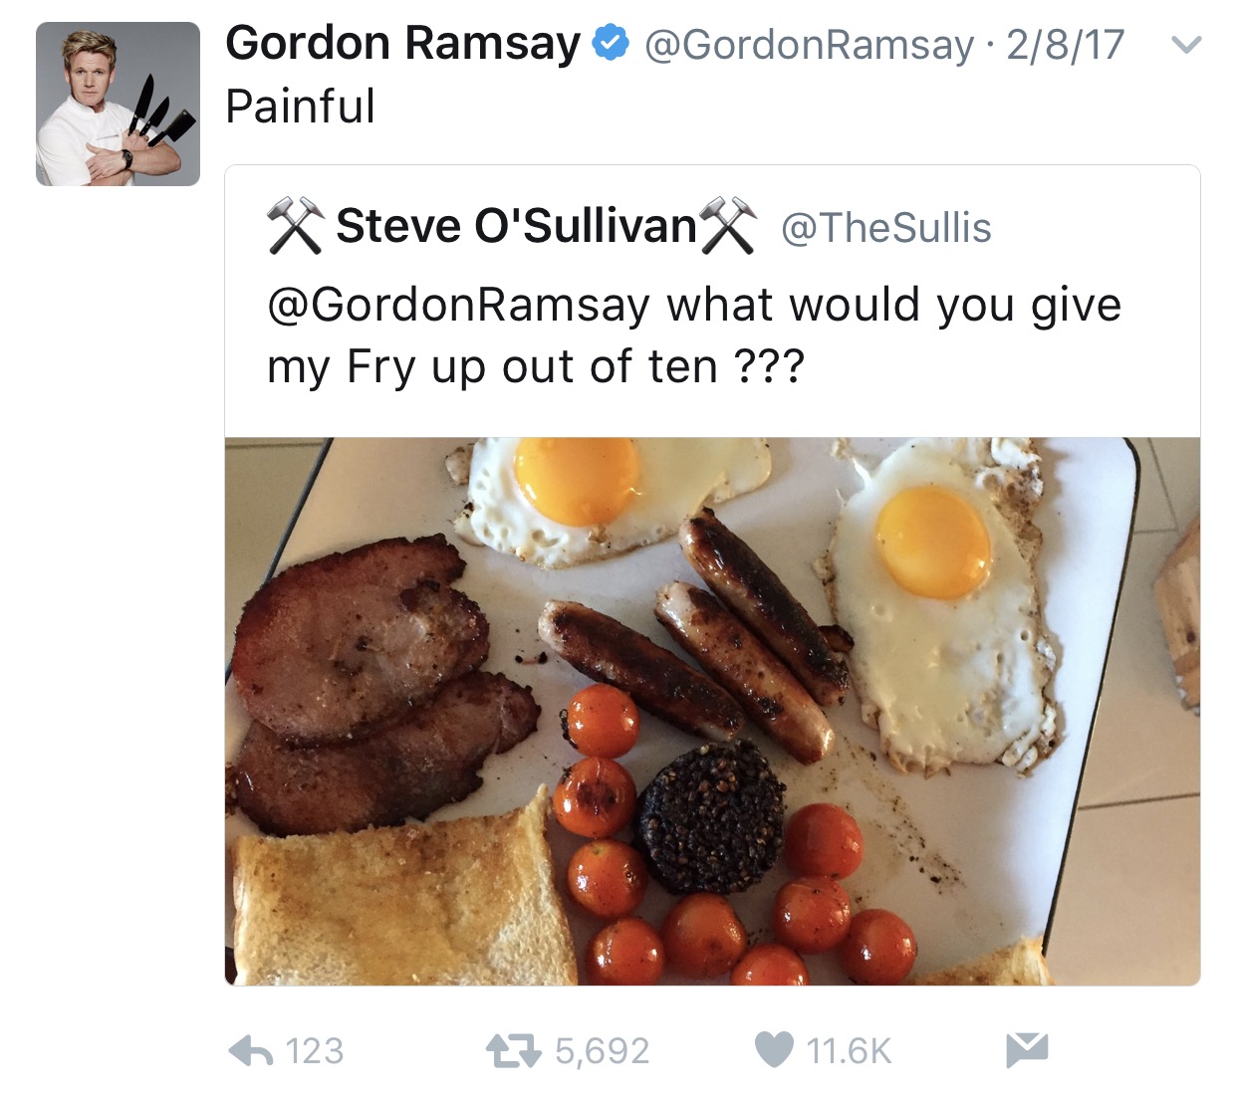Screen dimensions: 1237x1100
Task: Send via direct message envelope icon
Action: (x=1027, y=1050)
